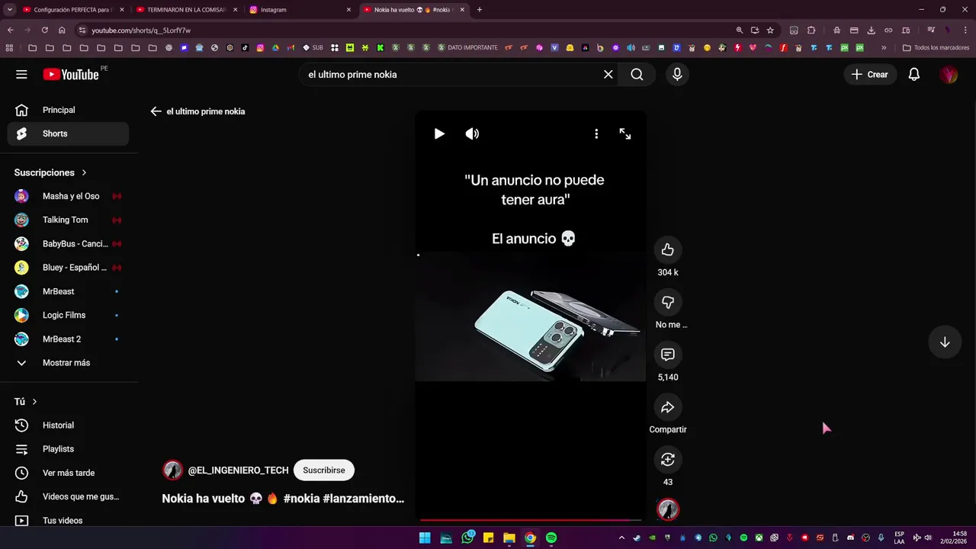The image size is (976, 549).
Task: Mute the Short's volume
Action: coord(473,133)
